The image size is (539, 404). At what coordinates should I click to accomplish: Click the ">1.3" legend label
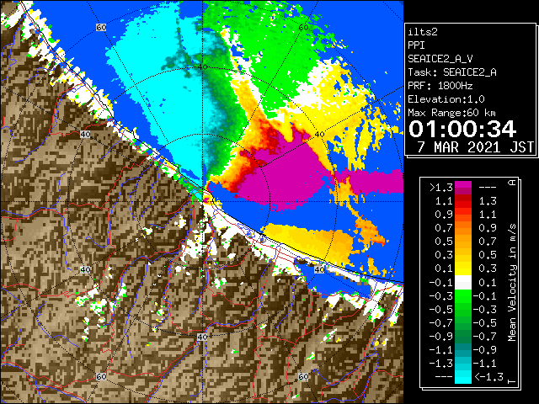441,188
